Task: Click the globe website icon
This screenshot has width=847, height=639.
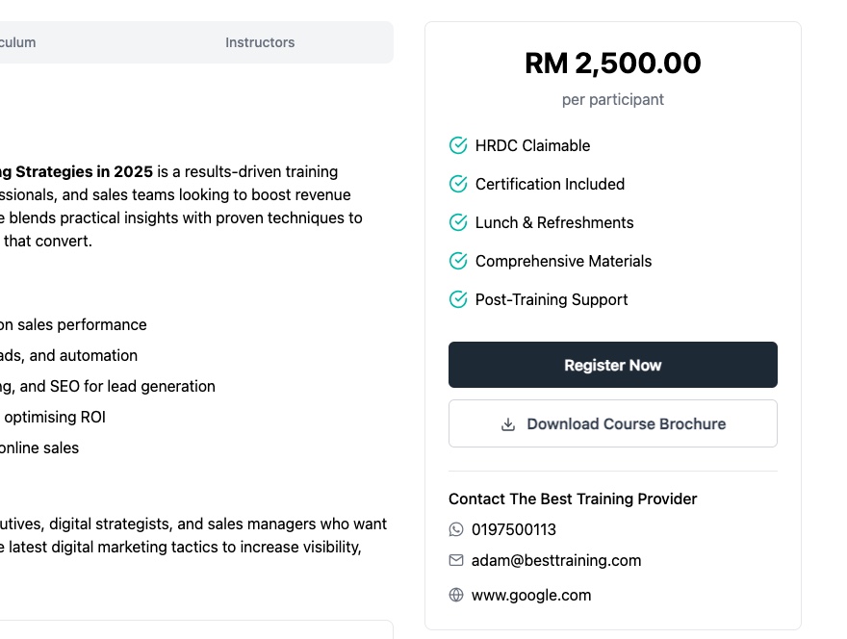Action: point(456,595)
